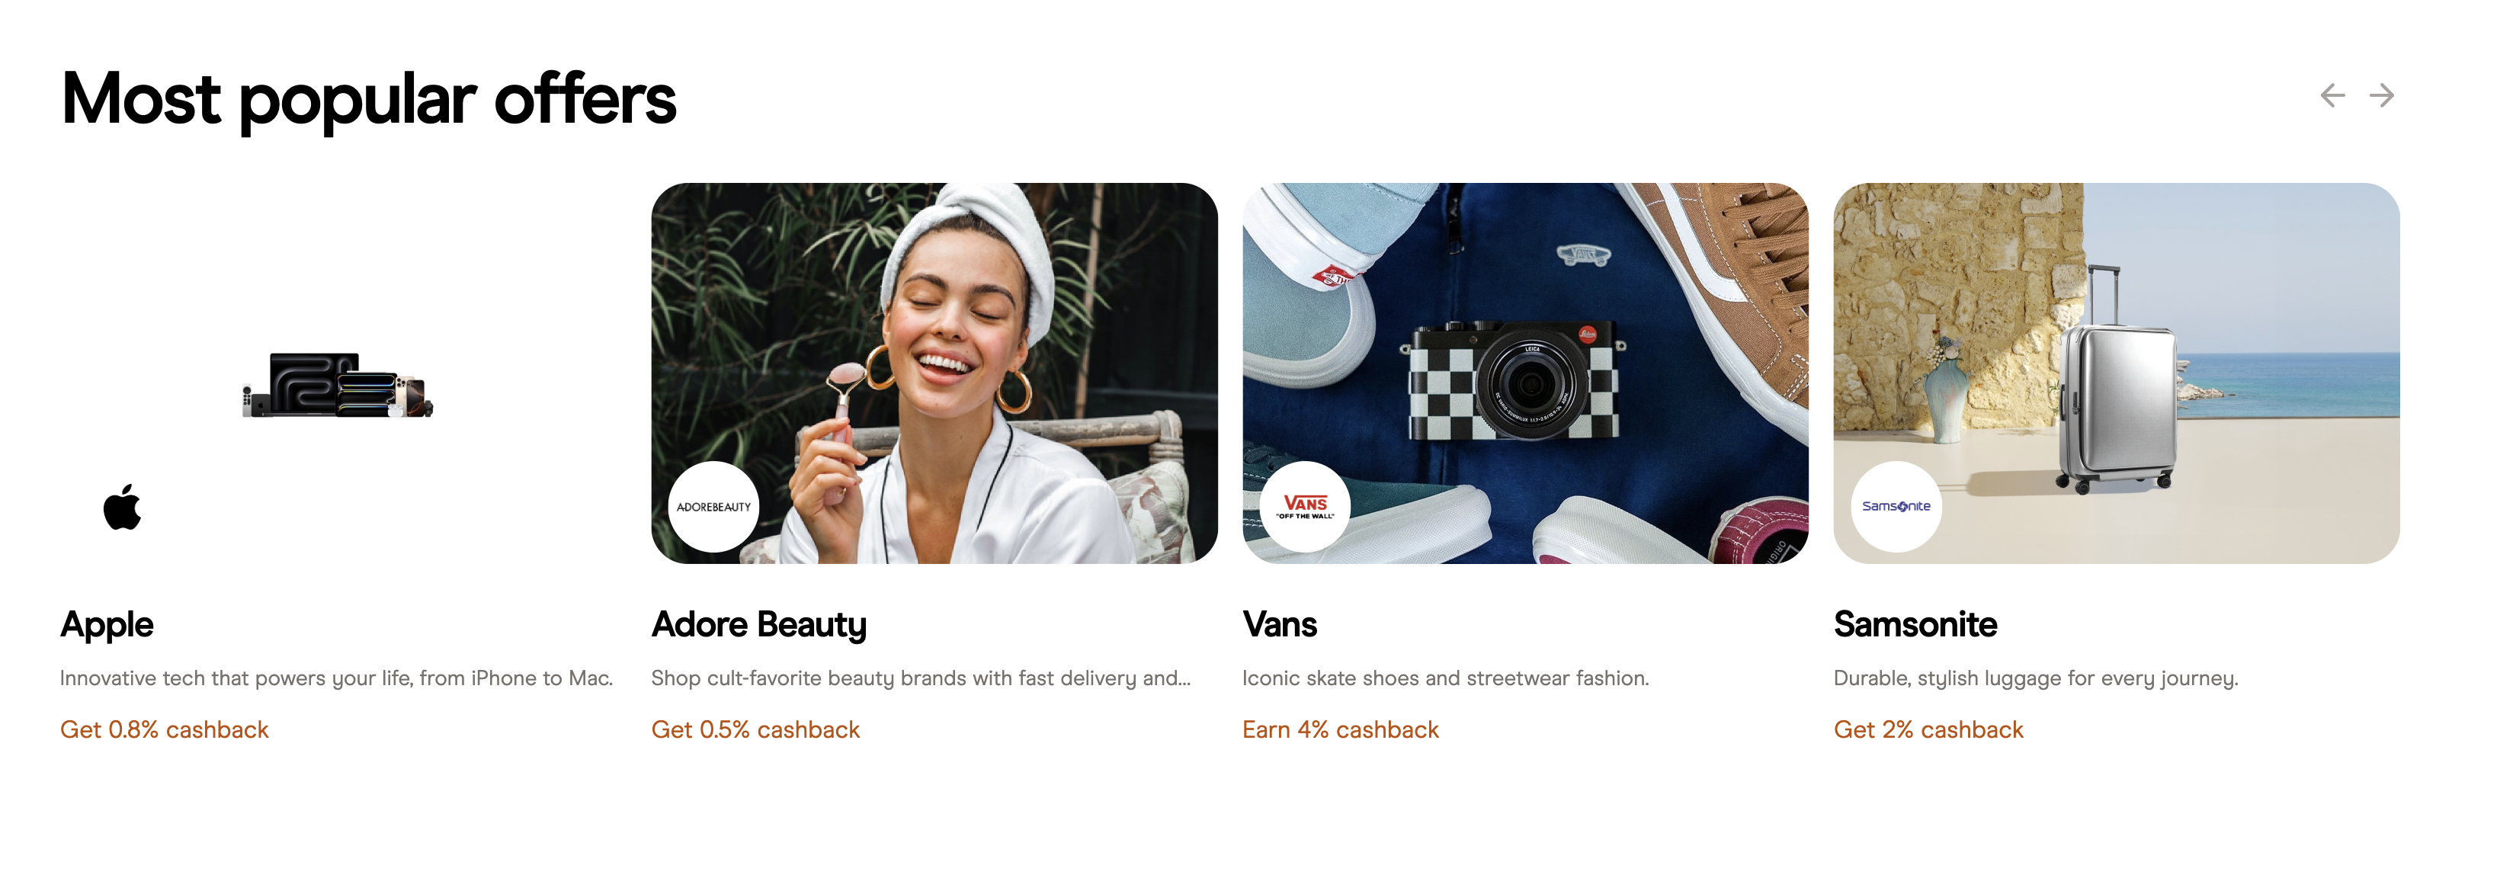Click Get 2% cashback link

[1928, 729]
